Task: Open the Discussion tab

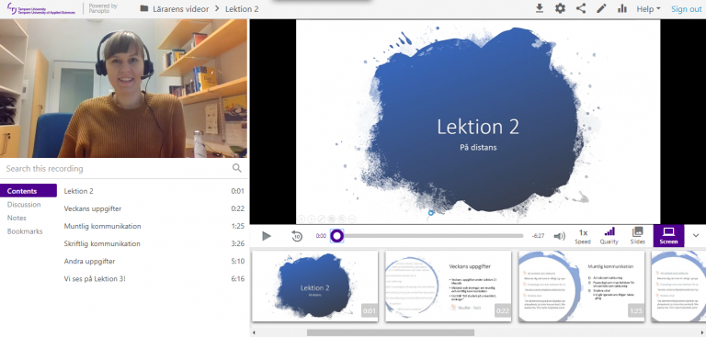Action: click(24, 204)
